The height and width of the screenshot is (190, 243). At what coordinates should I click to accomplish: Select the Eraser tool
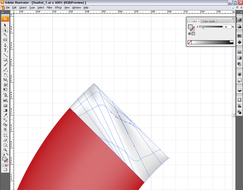pos(5,140)
